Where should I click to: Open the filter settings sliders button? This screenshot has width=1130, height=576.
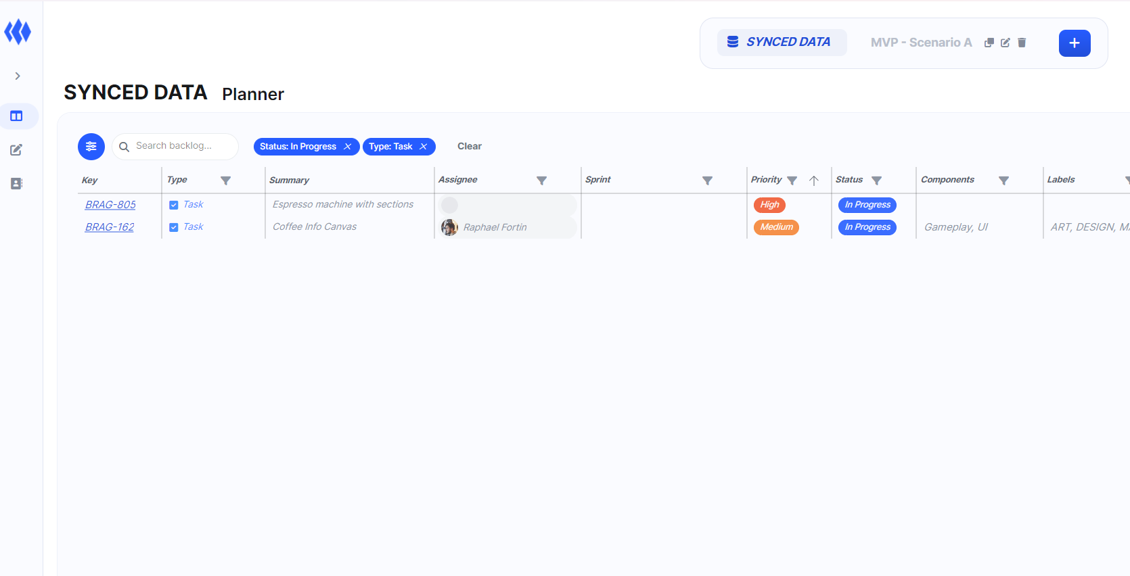91,147
